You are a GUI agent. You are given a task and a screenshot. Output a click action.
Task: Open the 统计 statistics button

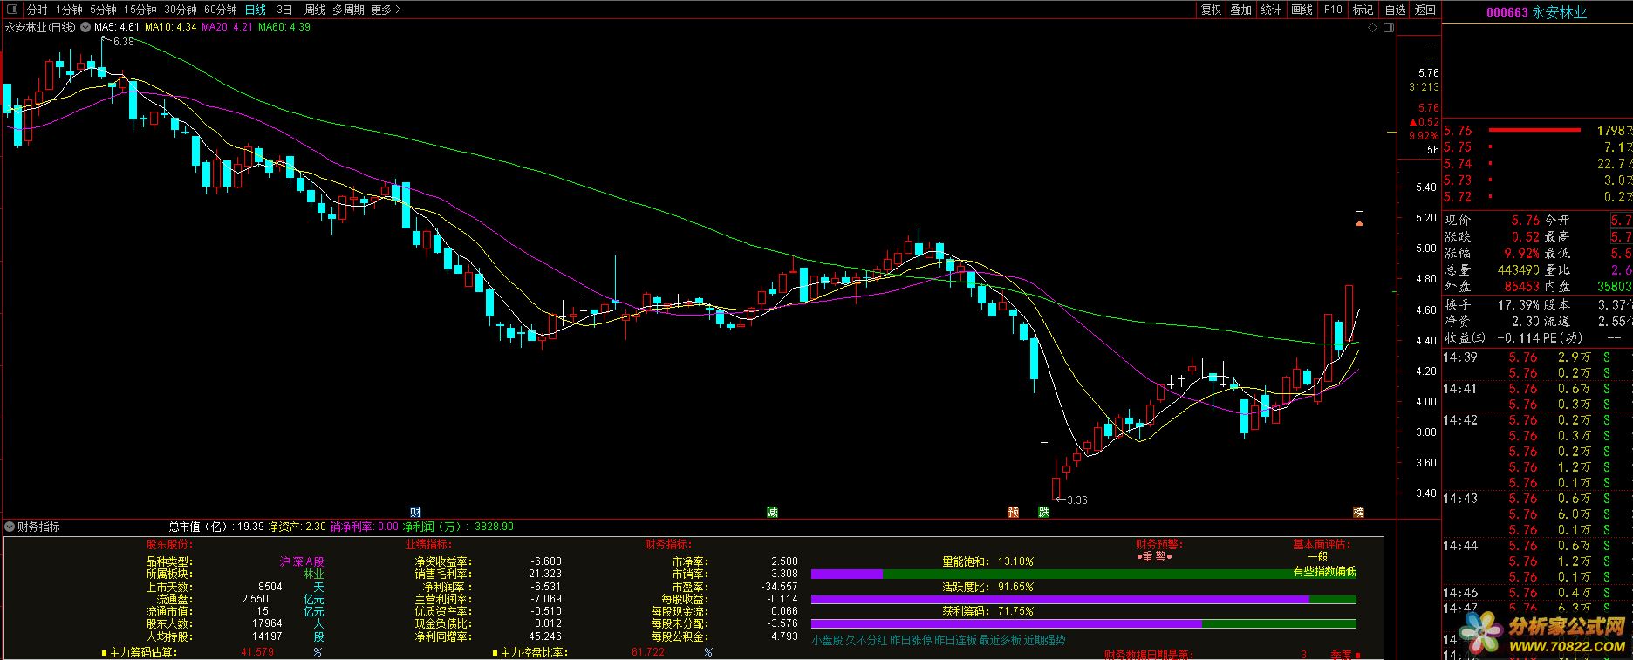pos(1272,10)
